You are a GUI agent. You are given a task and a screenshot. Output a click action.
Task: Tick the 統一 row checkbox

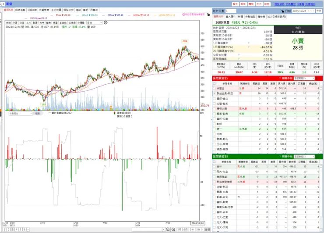[x=214, y=129]
